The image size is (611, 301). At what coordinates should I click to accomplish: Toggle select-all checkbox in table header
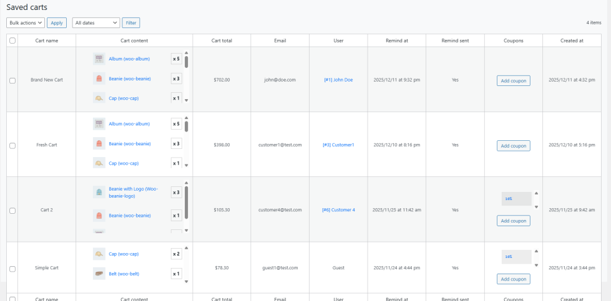click(x=12, y=41)
